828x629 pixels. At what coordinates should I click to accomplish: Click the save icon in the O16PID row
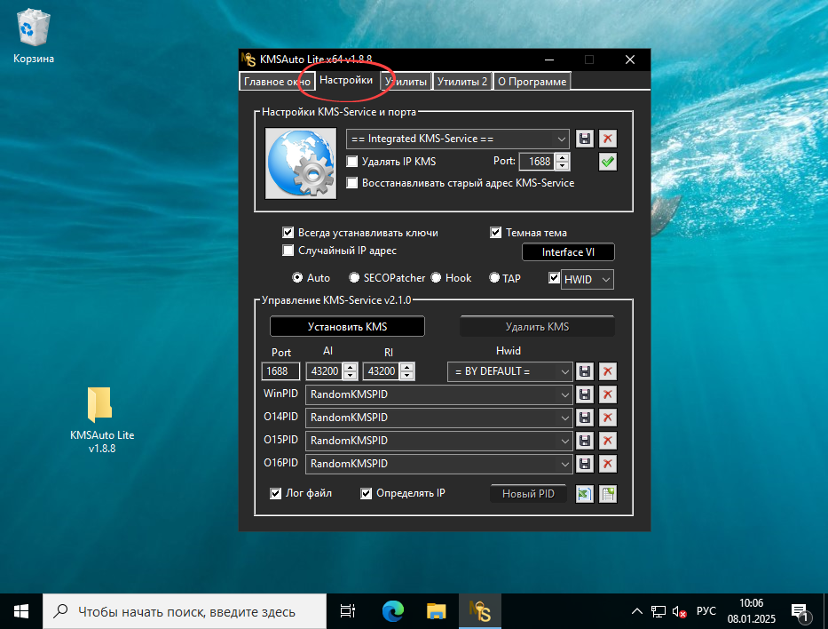(585, 464)
